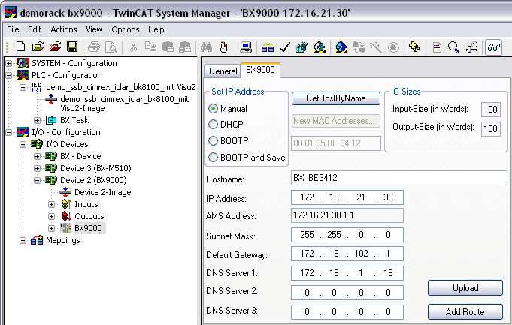Select Device 2-Image tree item
The height and width of the screenshot is (325, 512).
pos(102,192)
